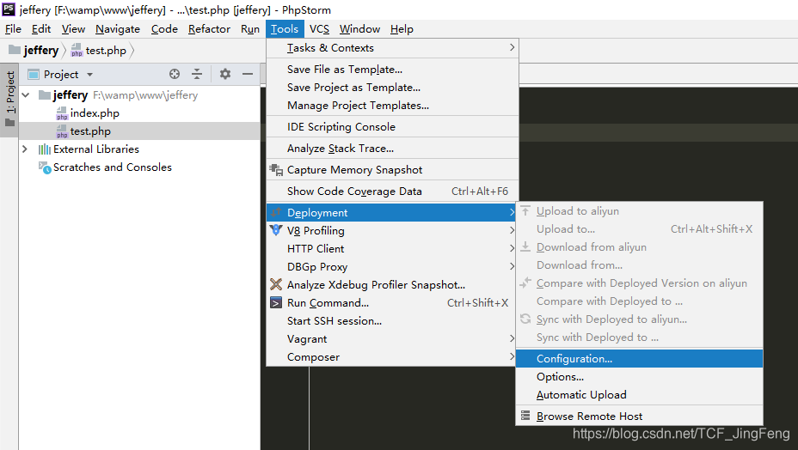This screenshot has height=450, width=798.
Task: Click the Compare with Deployed Version icon
Action: click(525, 283)
